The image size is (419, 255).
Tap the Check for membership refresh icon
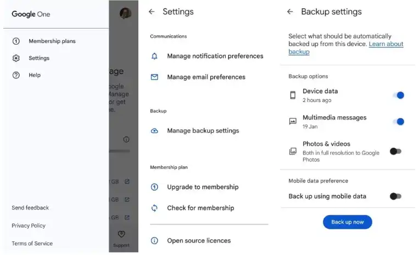point(154,208)
